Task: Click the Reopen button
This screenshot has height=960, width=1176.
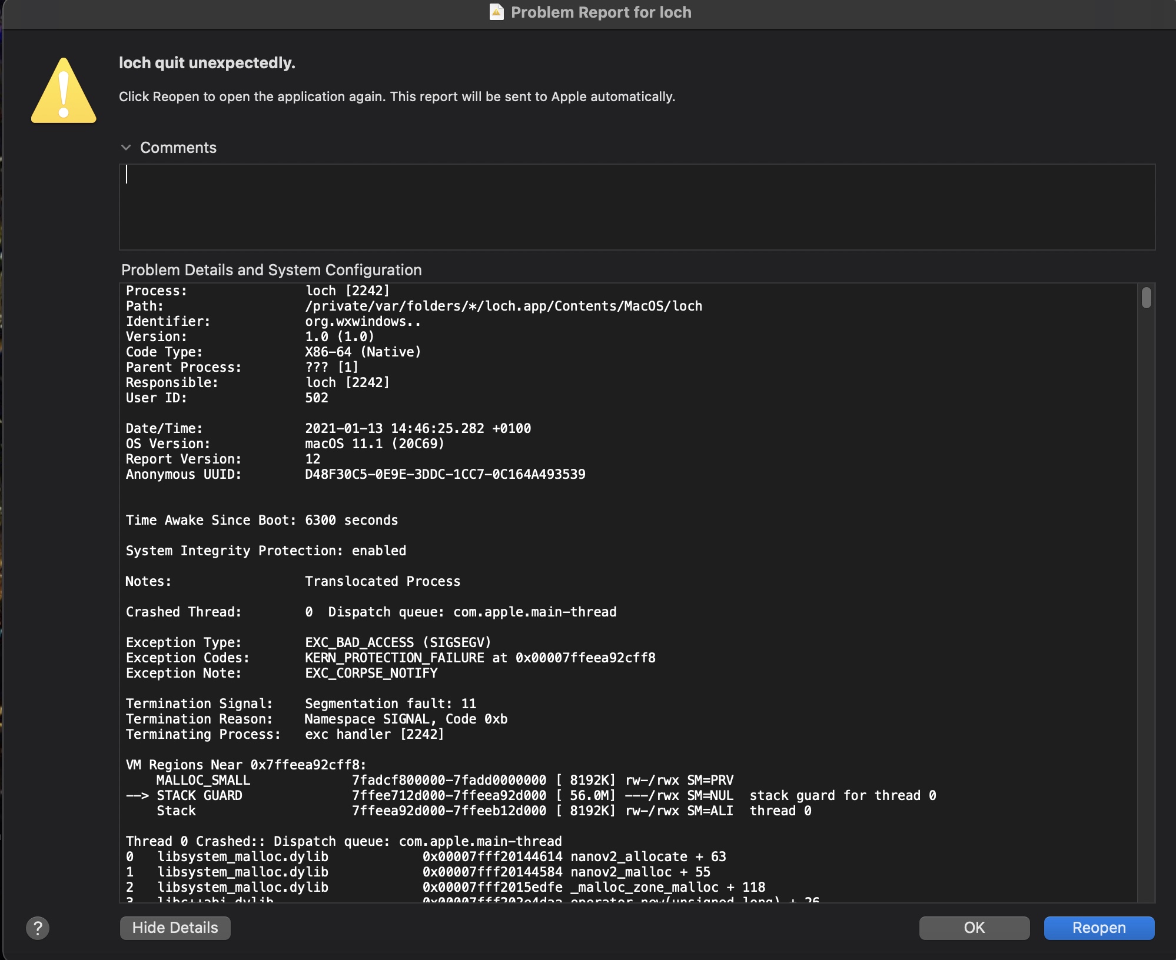Action: click(1099, 928)
